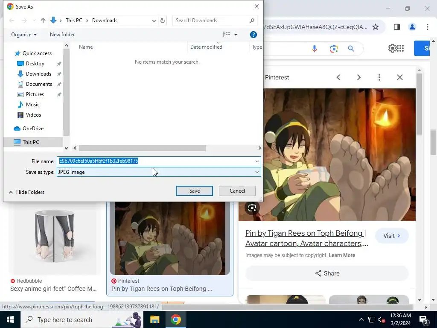
Task: Collapse folders with Hide Folders
Action: (27, 192)
